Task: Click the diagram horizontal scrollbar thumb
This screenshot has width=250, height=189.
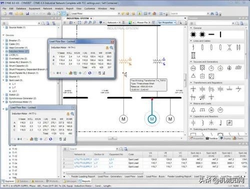Action: tap(112, 138)
